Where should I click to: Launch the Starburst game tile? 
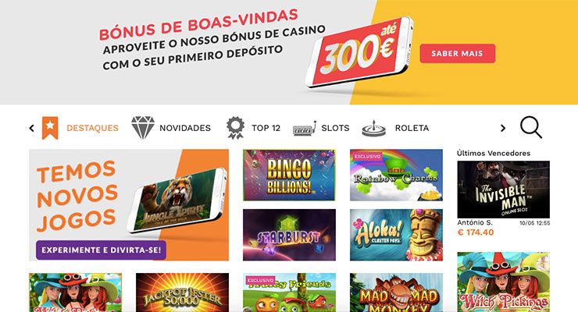[x=289, y=235]
